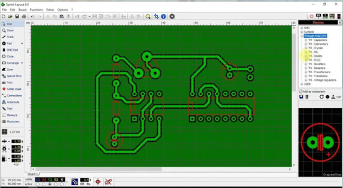Toggle Add as component checkbox
The width and height of the screenshot is (343, 188).
[x=301, y=91]
